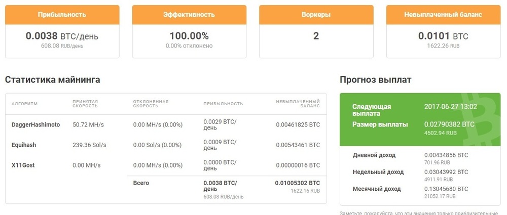The height and width of the screenshot is (215, 507).
Task: Click the Принятая скорость column header
Action: (x=85, y=104)
